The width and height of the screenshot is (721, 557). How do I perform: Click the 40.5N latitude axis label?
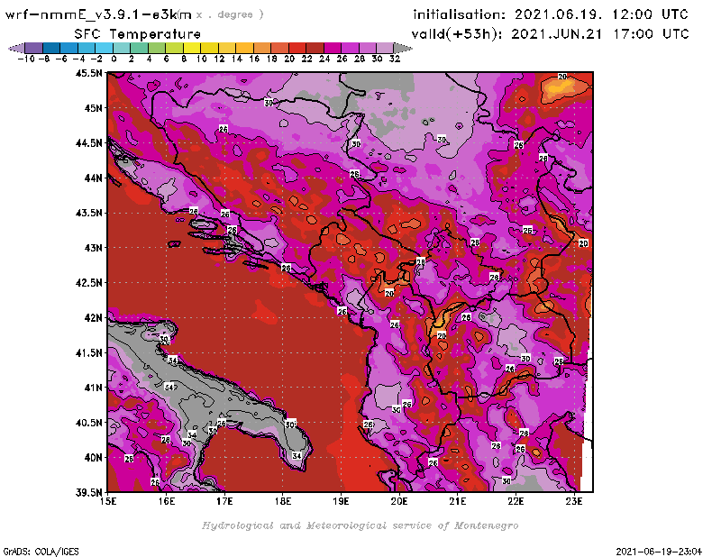(88, 423)
